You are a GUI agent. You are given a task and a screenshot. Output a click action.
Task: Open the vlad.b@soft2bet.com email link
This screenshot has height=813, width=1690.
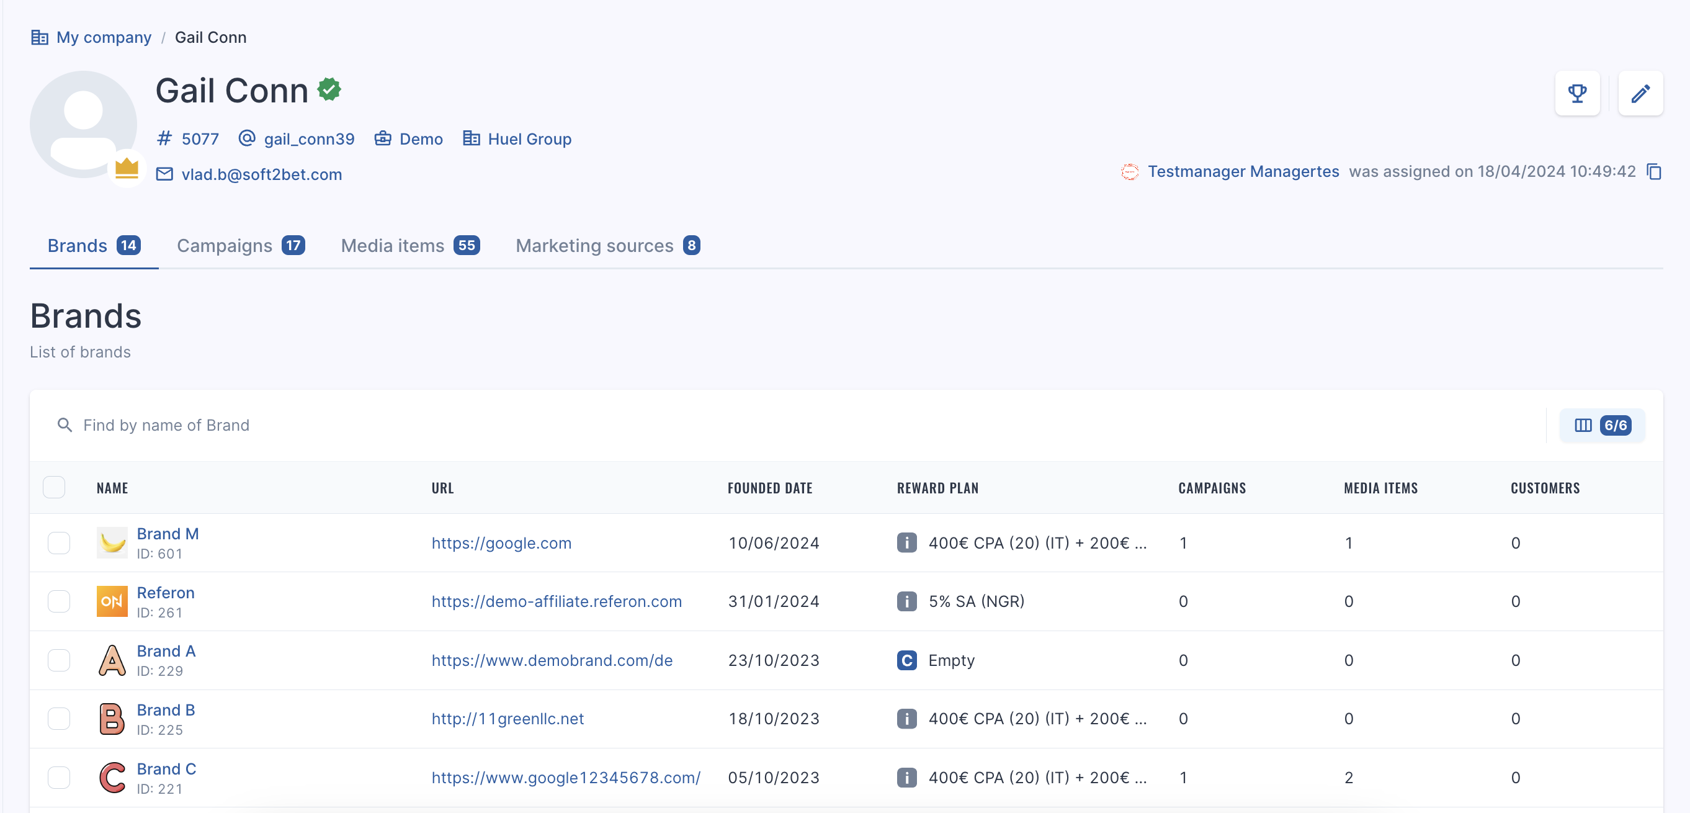[262, 174]
